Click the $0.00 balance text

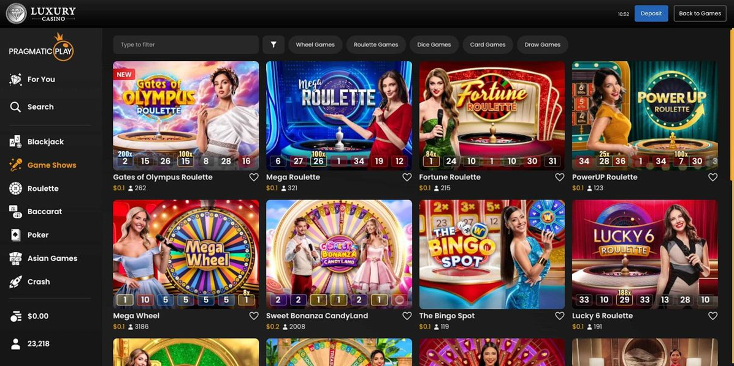pos(38,316)
